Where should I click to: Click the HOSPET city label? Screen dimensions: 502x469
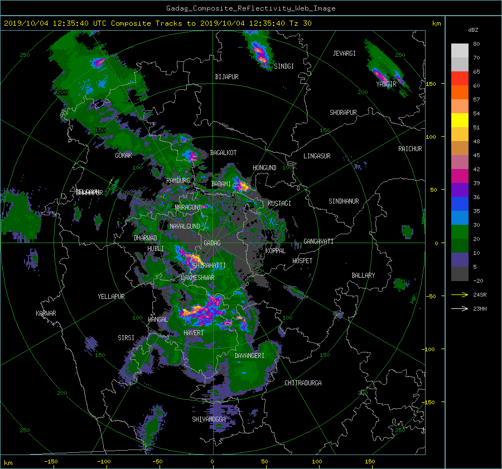pyautogui.click(x=302, y=261)
